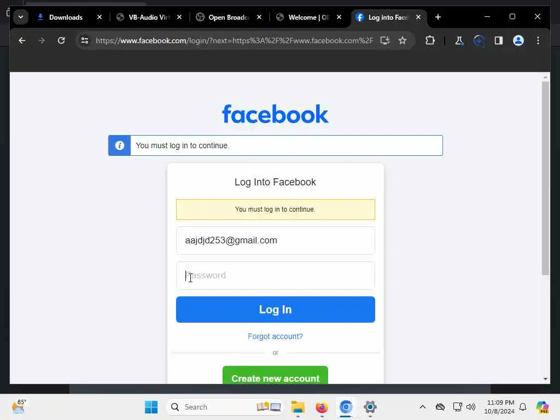
Task: Go back to previous page
Action: tap(22, 40)
